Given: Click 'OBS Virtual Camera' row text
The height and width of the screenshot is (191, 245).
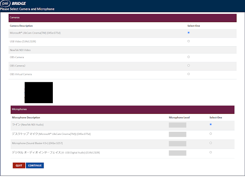Looking at the screenshot, I should click(x=21, y=74).
